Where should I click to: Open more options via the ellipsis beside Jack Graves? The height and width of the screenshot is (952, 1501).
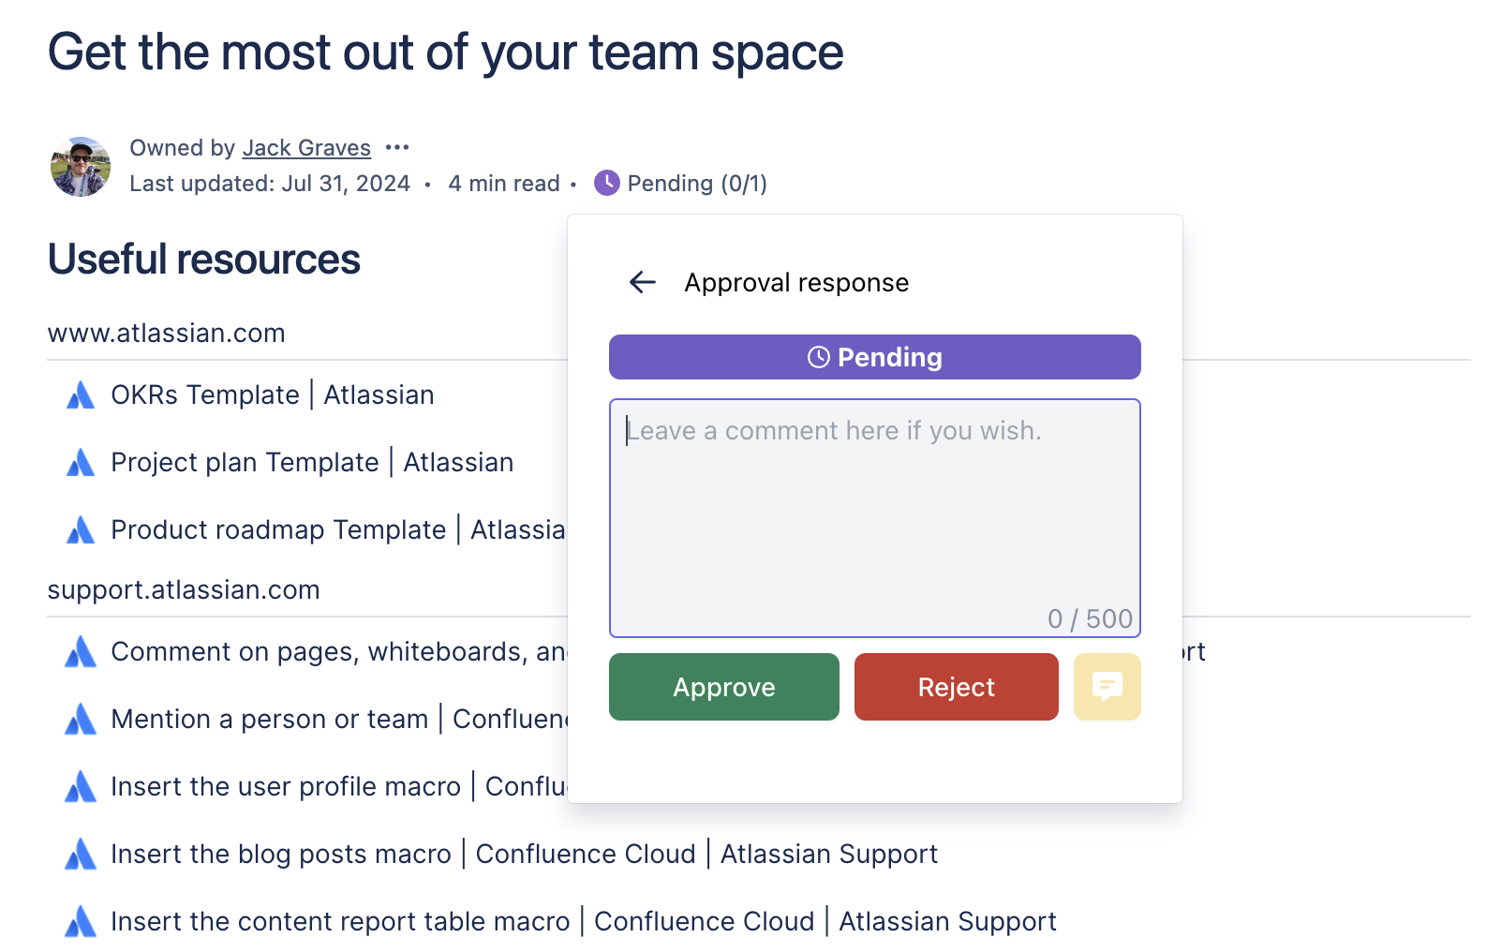[x=397, y=147]
